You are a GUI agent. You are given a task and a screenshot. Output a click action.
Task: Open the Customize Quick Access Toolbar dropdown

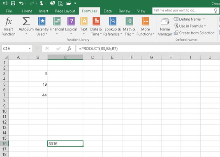click(x=75, y=3)
